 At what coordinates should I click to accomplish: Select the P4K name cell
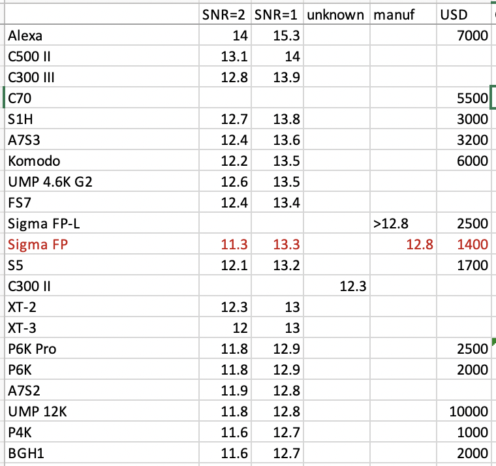point(102,431)
